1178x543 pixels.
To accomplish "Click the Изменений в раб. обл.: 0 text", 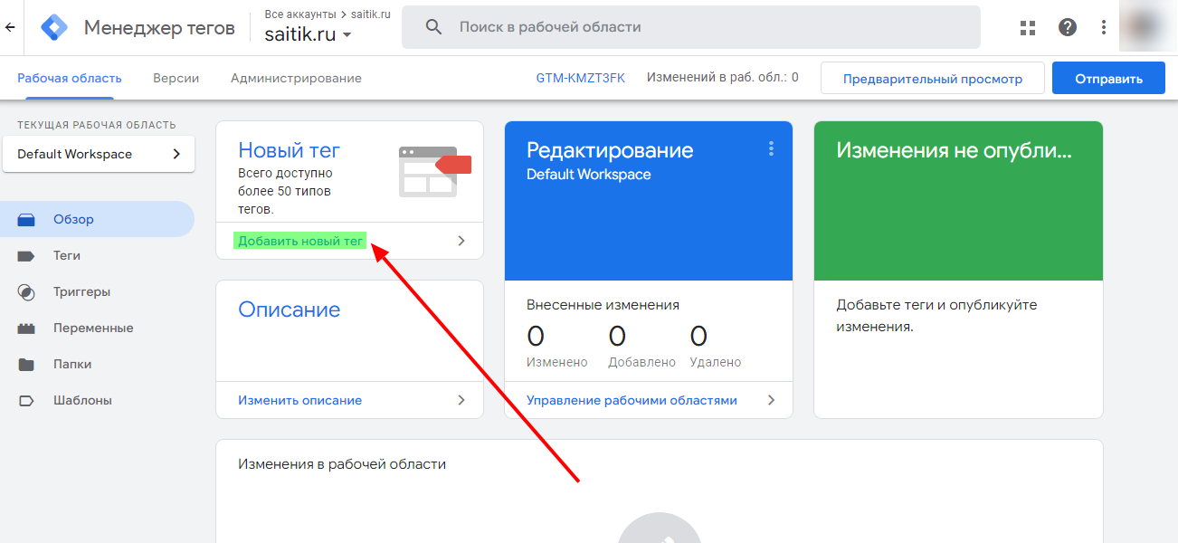I will [x=723, y=78].
